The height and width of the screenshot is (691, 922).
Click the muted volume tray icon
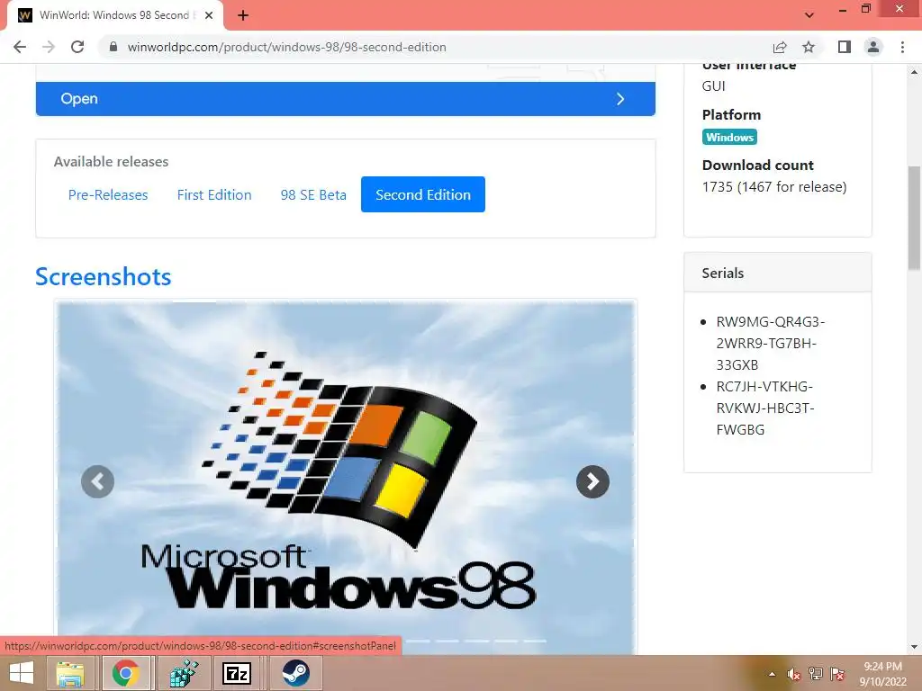click(794, 674)
